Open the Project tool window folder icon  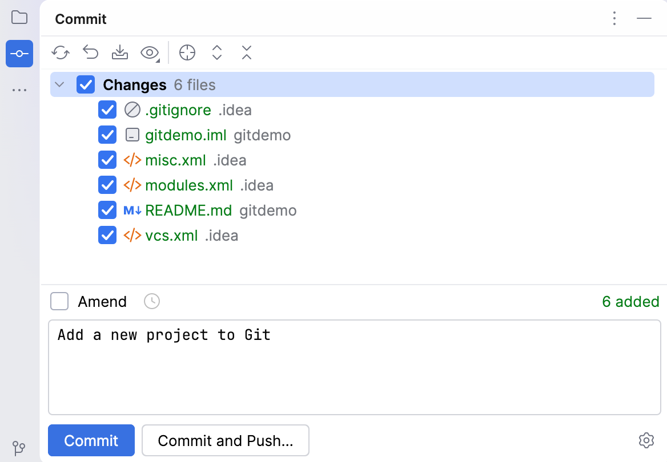[x=19, y=17]
